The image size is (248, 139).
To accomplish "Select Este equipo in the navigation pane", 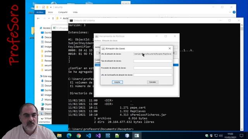I will tap(46, 76).
